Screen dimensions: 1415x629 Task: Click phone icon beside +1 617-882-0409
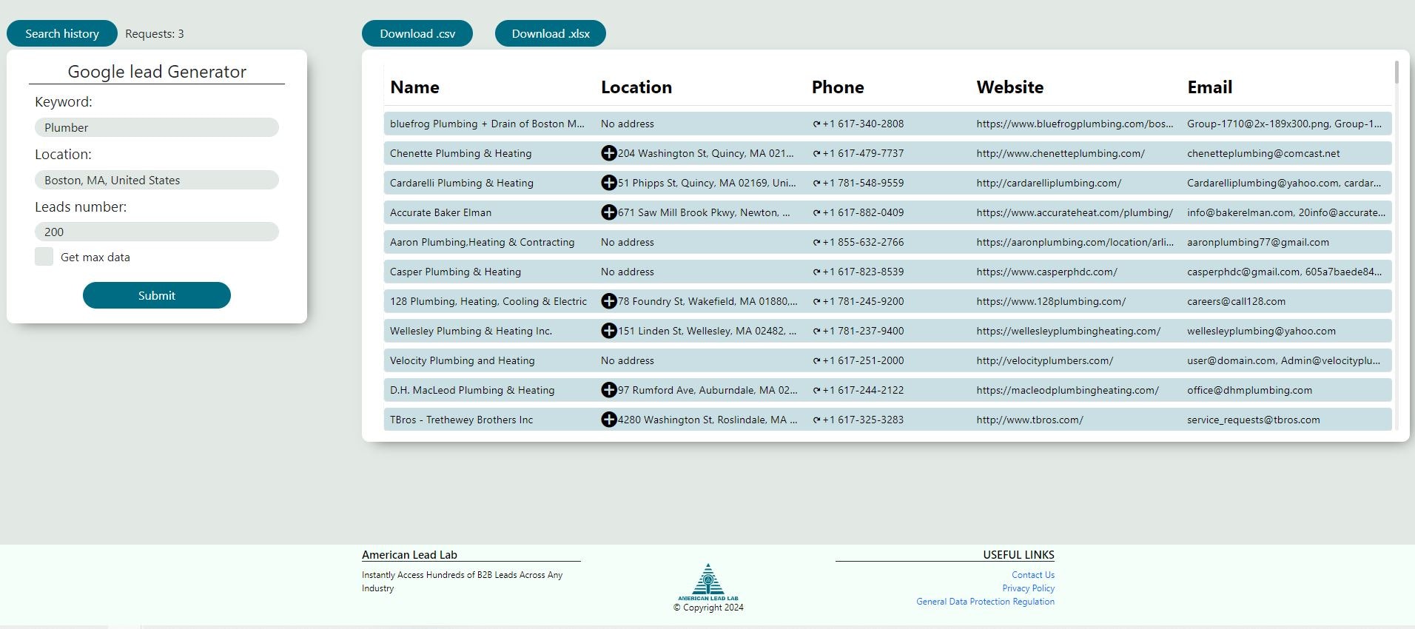pos(816,213)
